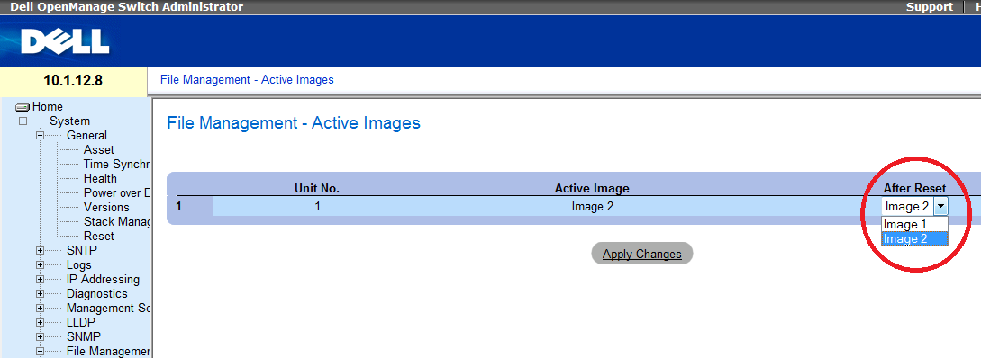Screen dimensions: 981x358
Task: Collapse the General tree node
Action: [x=40, y=136]
